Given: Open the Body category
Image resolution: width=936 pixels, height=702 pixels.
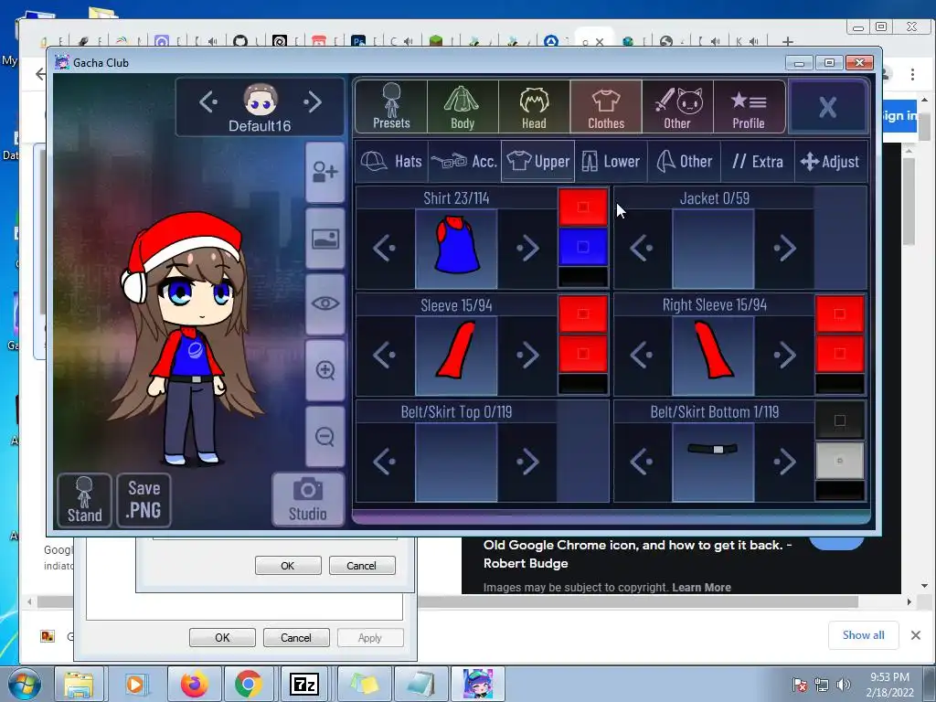Looking at the screenshot, I should pyautogui.click(x=463, y=106).
